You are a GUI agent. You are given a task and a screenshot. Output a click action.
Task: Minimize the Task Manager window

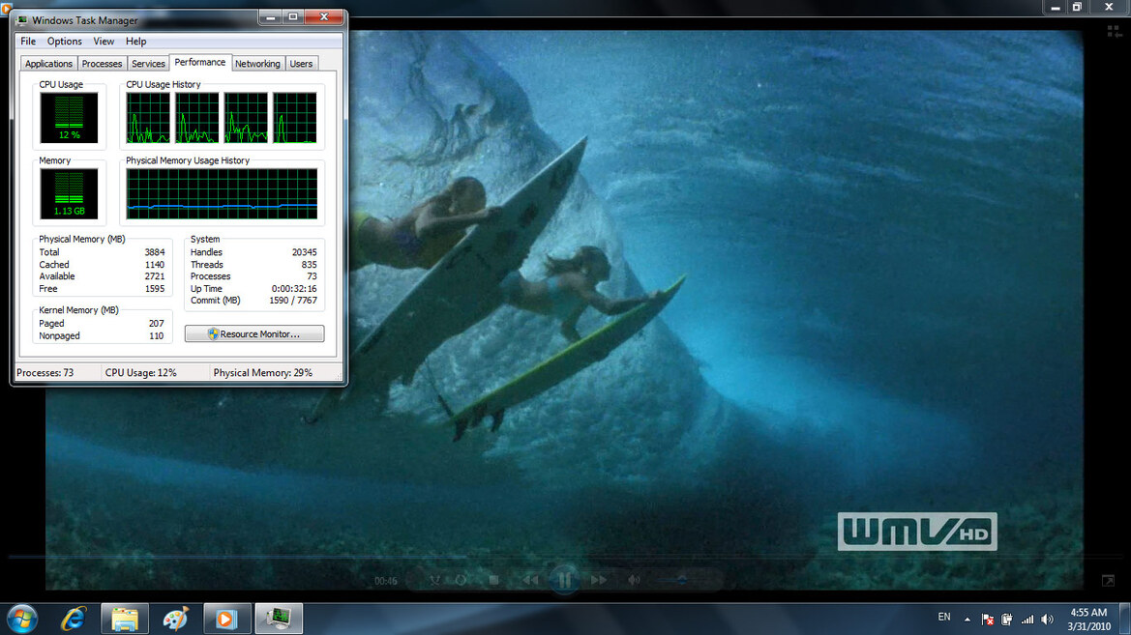[271, 16]
